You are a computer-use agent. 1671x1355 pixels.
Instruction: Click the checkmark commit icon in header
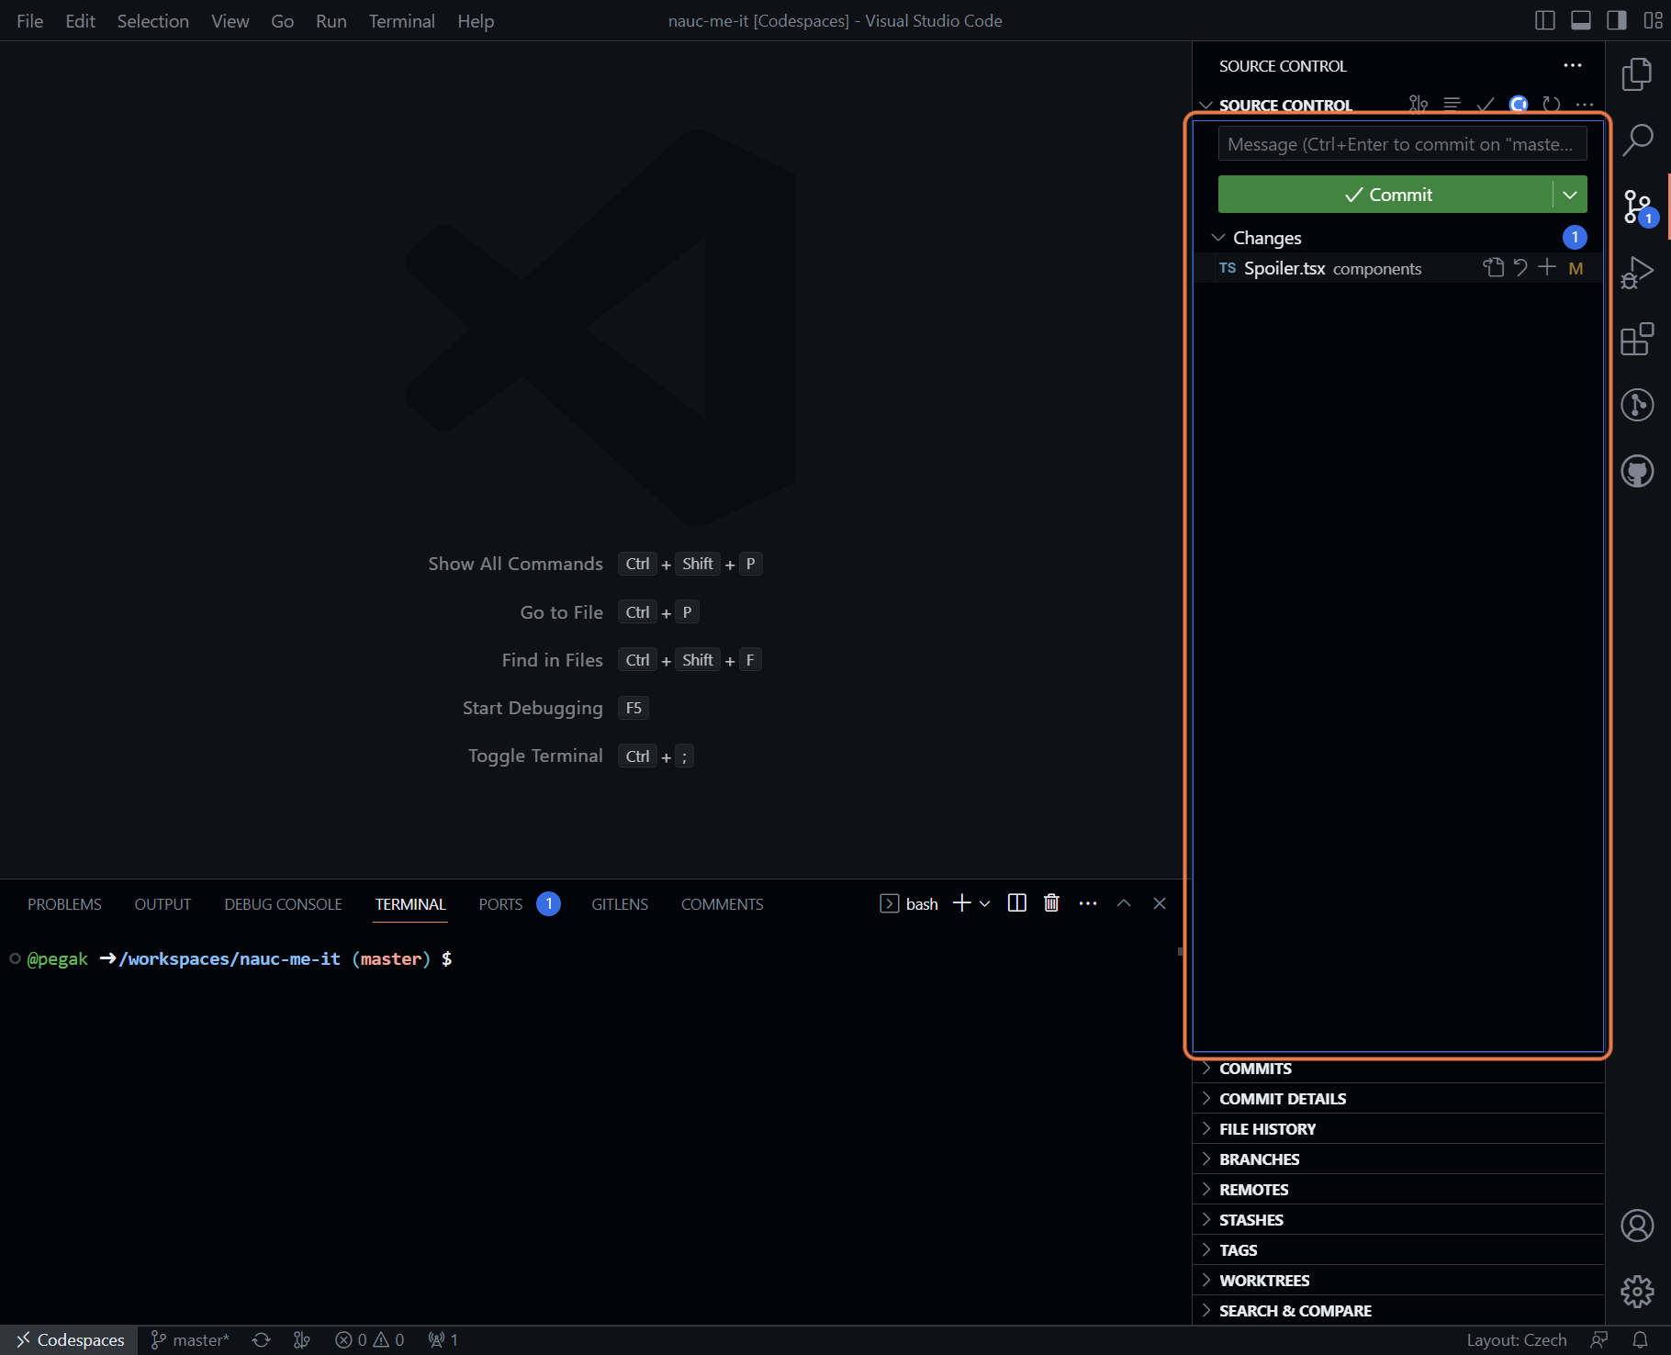pos(1486,105)
